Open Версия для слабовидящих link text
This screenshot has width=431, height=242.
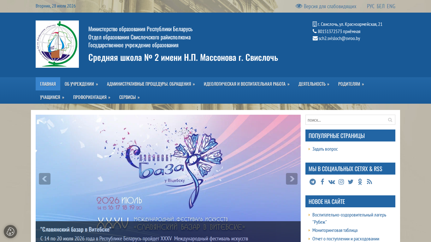point(330,6)
